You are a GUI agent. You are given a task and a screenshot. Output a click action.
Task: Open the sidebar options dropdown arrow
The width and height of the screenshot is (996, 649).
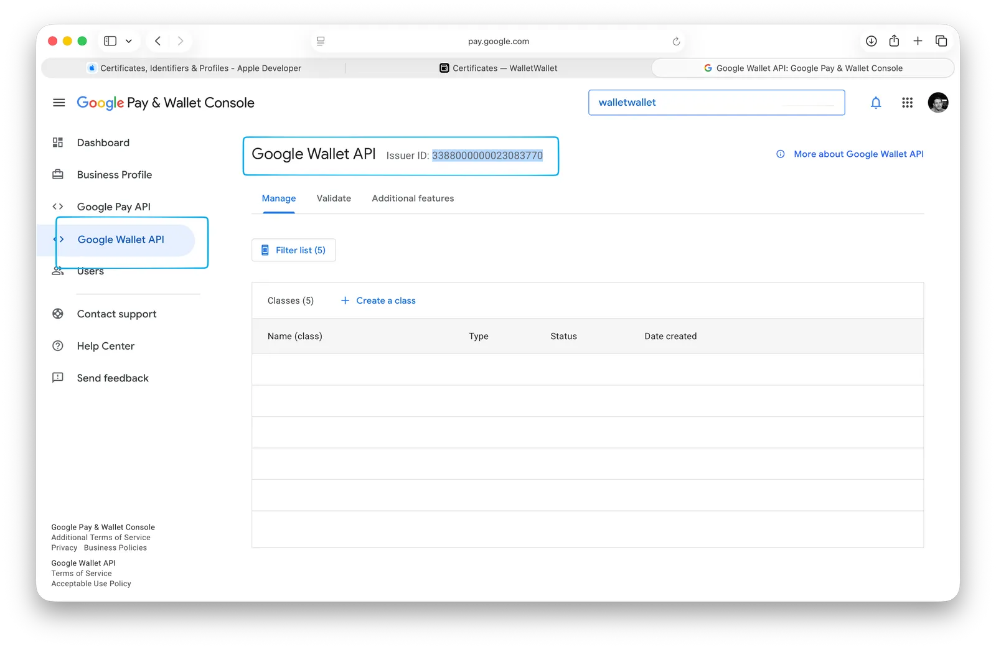point(129,41)
